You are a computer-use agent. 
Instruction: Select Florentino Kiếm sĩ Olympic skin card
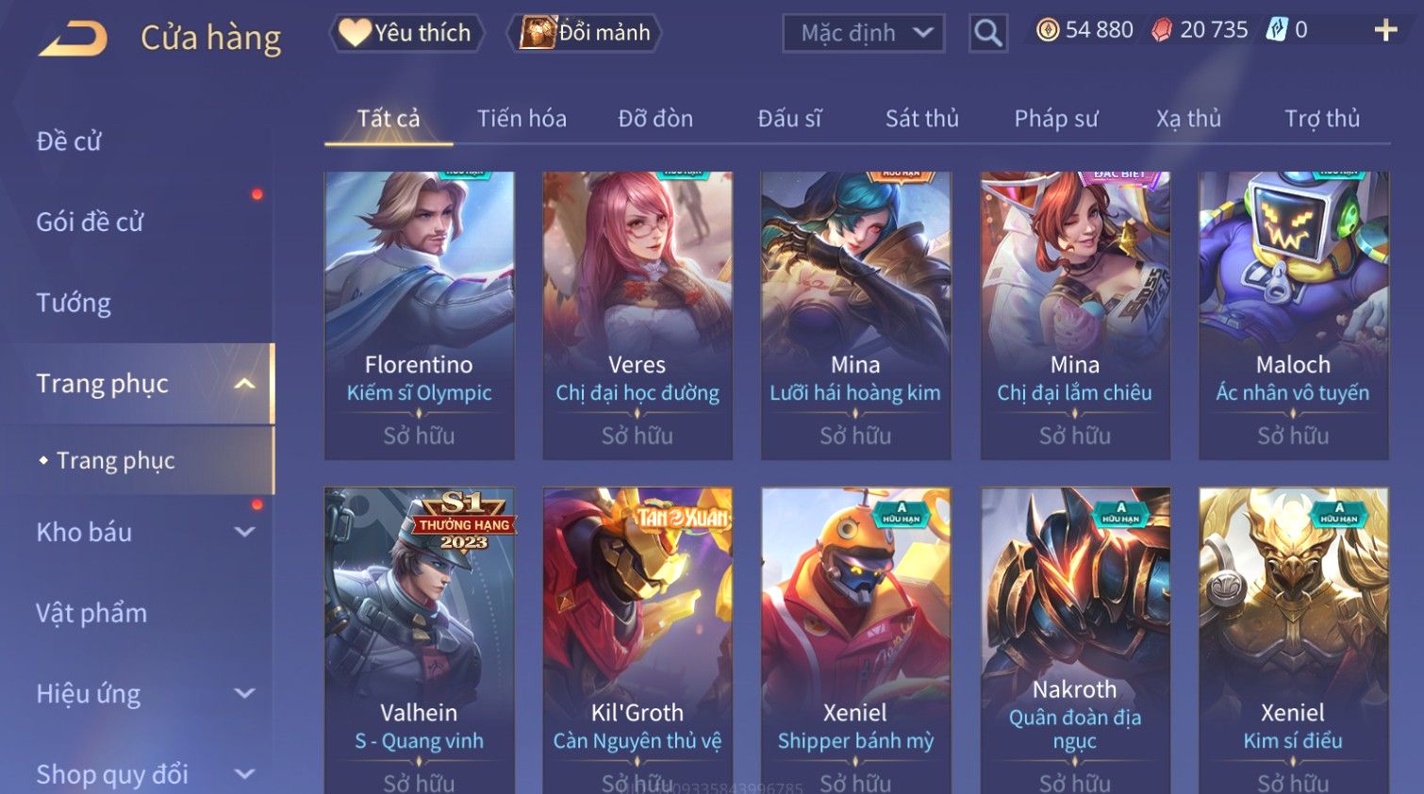point(419,315)
